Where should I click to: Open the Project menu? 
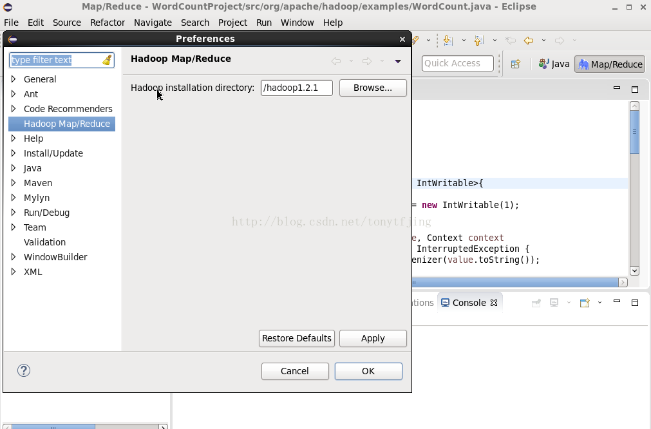233,23
